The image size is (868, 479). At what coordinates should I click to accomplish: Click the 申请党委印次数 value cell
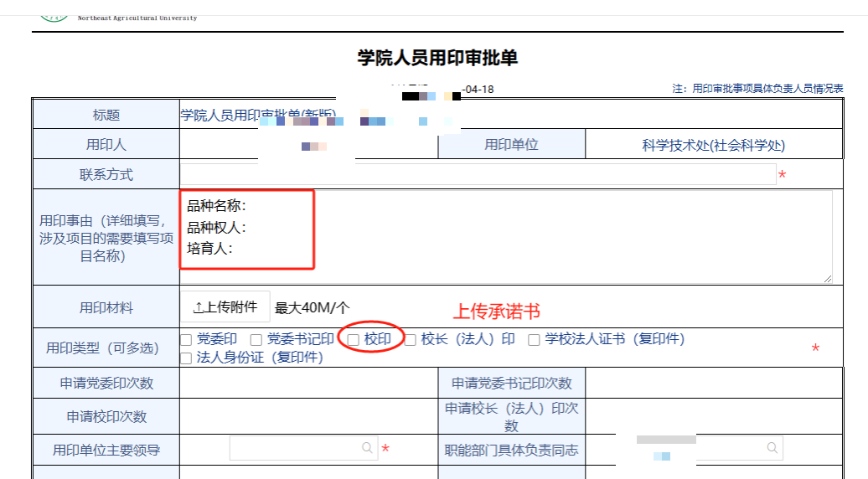coord(308,384)
